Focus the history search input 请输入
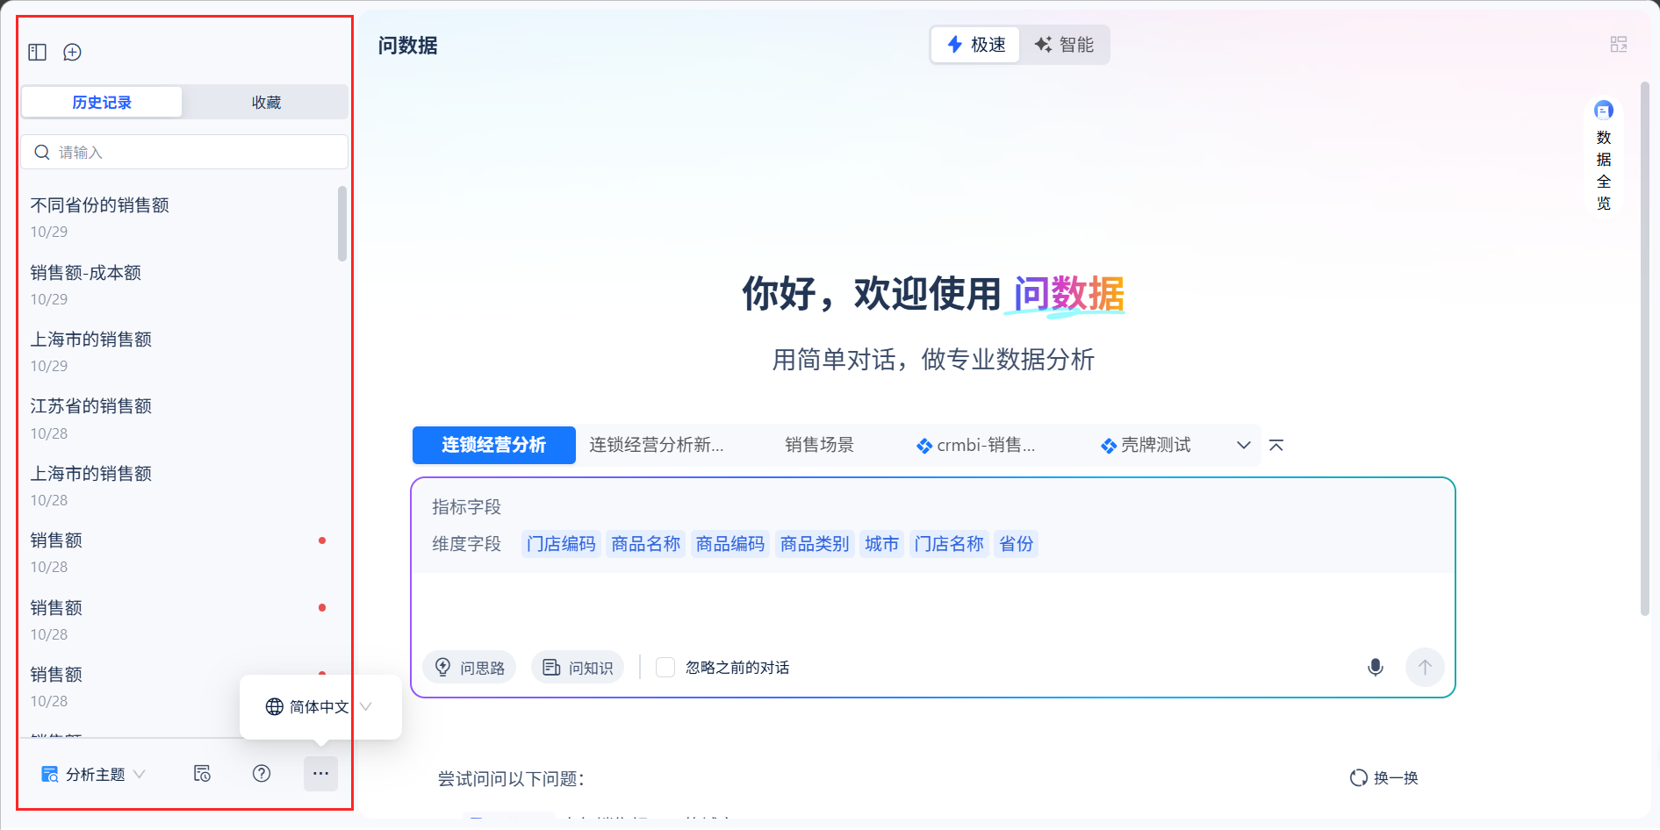The width and height of the screenshot is (1660, 830). 184,153
